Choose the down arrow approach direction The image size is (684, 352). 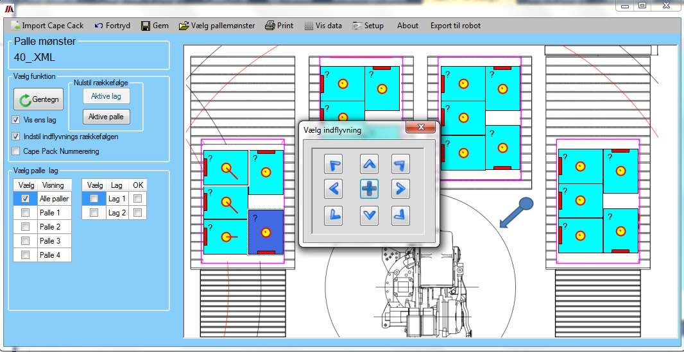(x=369, y=215)
